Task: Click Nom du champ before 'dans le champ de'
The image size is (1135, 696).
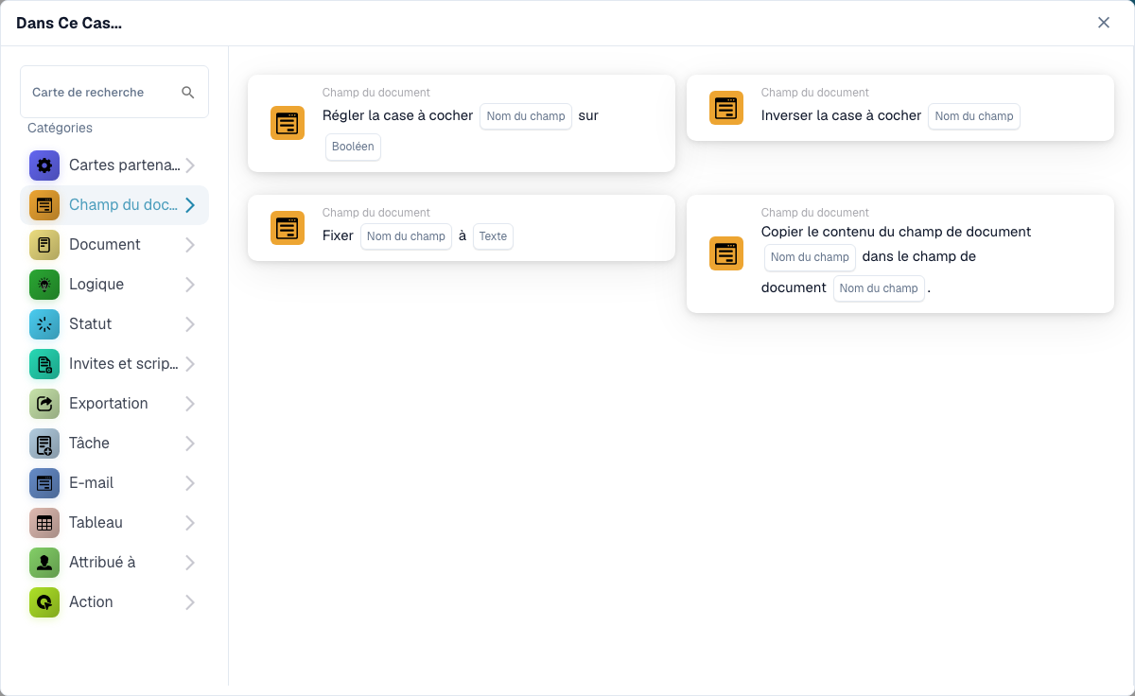Action: (x=810, y=257)
